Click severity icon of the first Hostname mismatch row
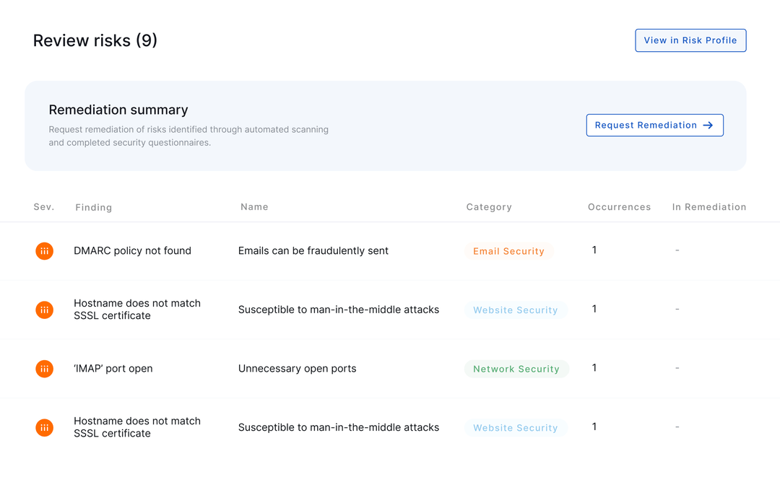Screen dimensions: 780x477 click(45, 310)
